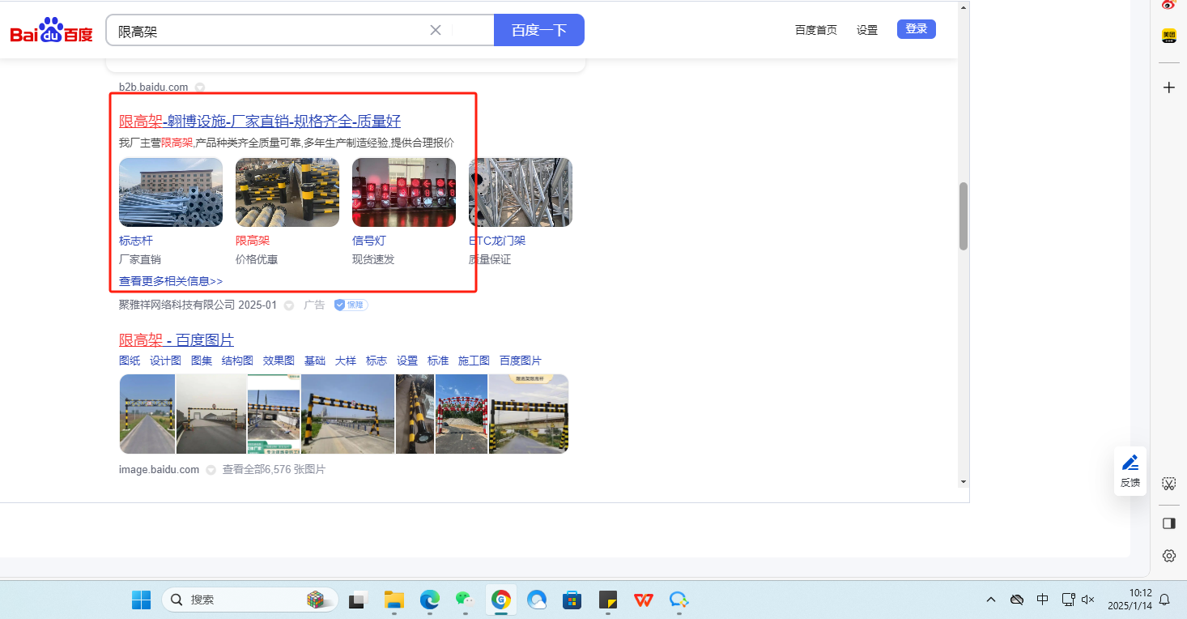This screenshot has height=619, width=1187.
Task: Open the Windows Start menu
Action: point(142,600)
